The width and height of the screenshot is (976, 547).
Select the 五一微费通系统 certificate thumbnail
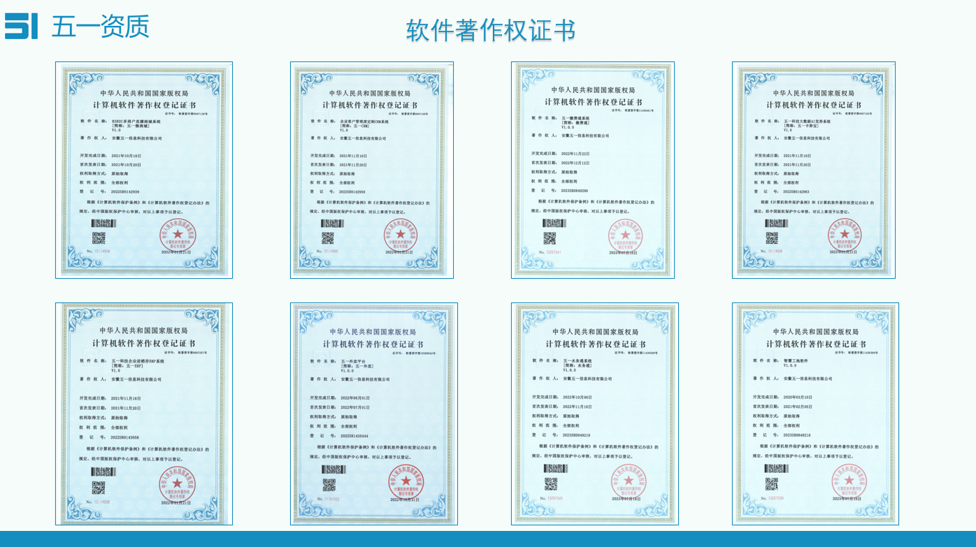593,170
